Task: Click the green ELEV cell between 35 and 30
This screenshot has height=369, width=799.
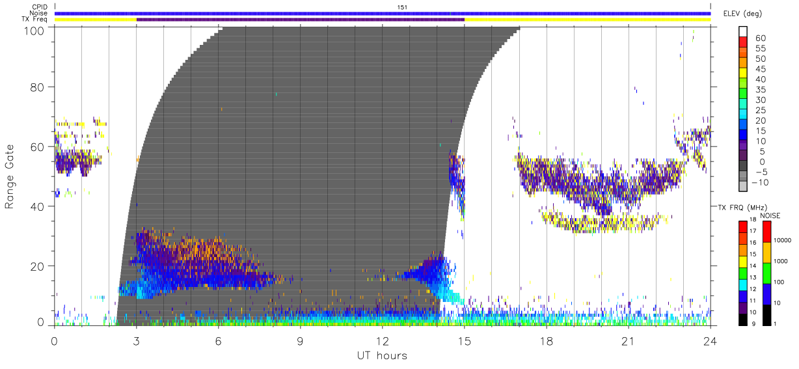Action: coord(742,94)
